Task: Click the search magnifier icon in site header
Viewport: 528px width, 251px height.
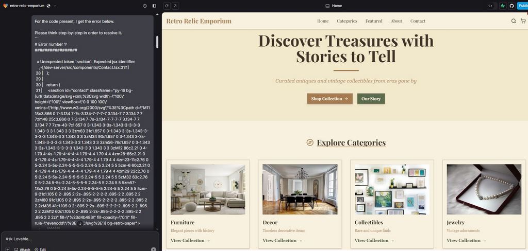Action: pos(514,21)
